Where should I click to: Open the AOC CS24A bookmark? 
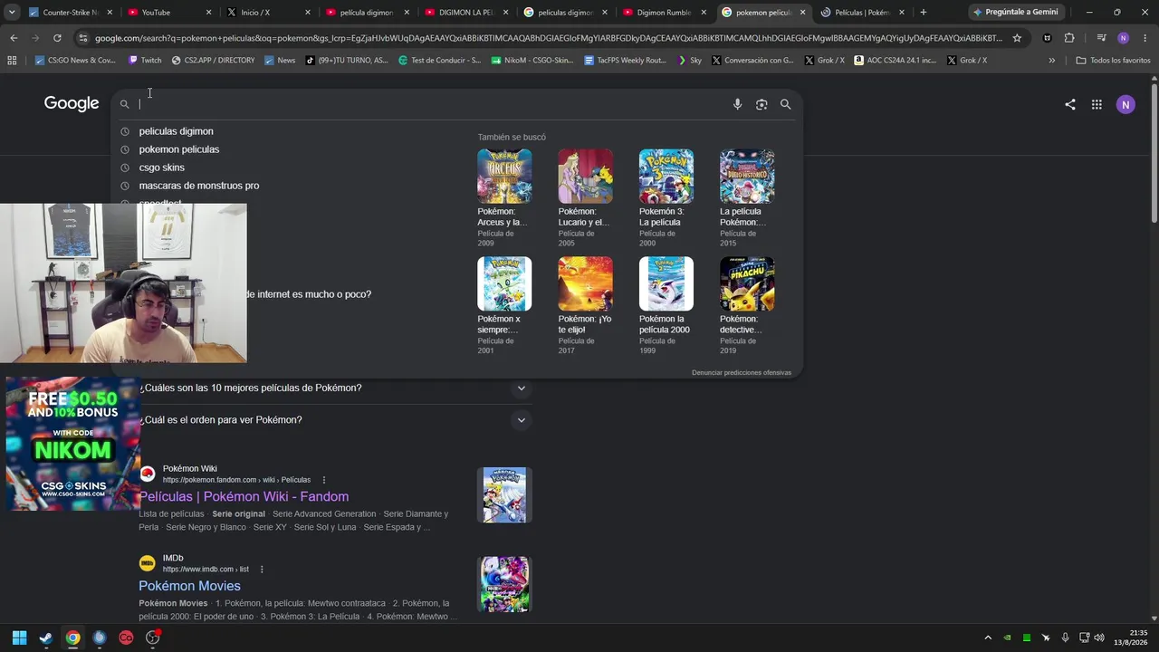895,60
